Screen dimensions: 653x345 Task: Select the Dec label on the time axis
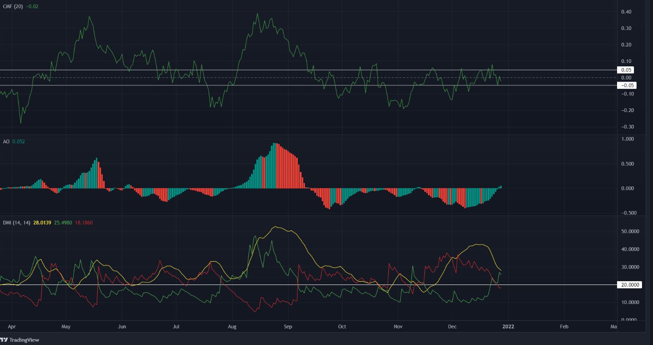click(x=452, y=326)
